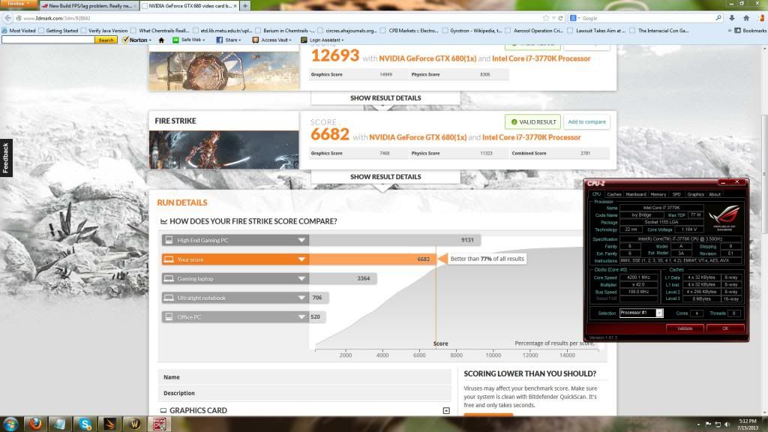The height and width of the screenshot is (432, 768).
Task: Click CPU-Z OK button
Action: click(725, 328)
